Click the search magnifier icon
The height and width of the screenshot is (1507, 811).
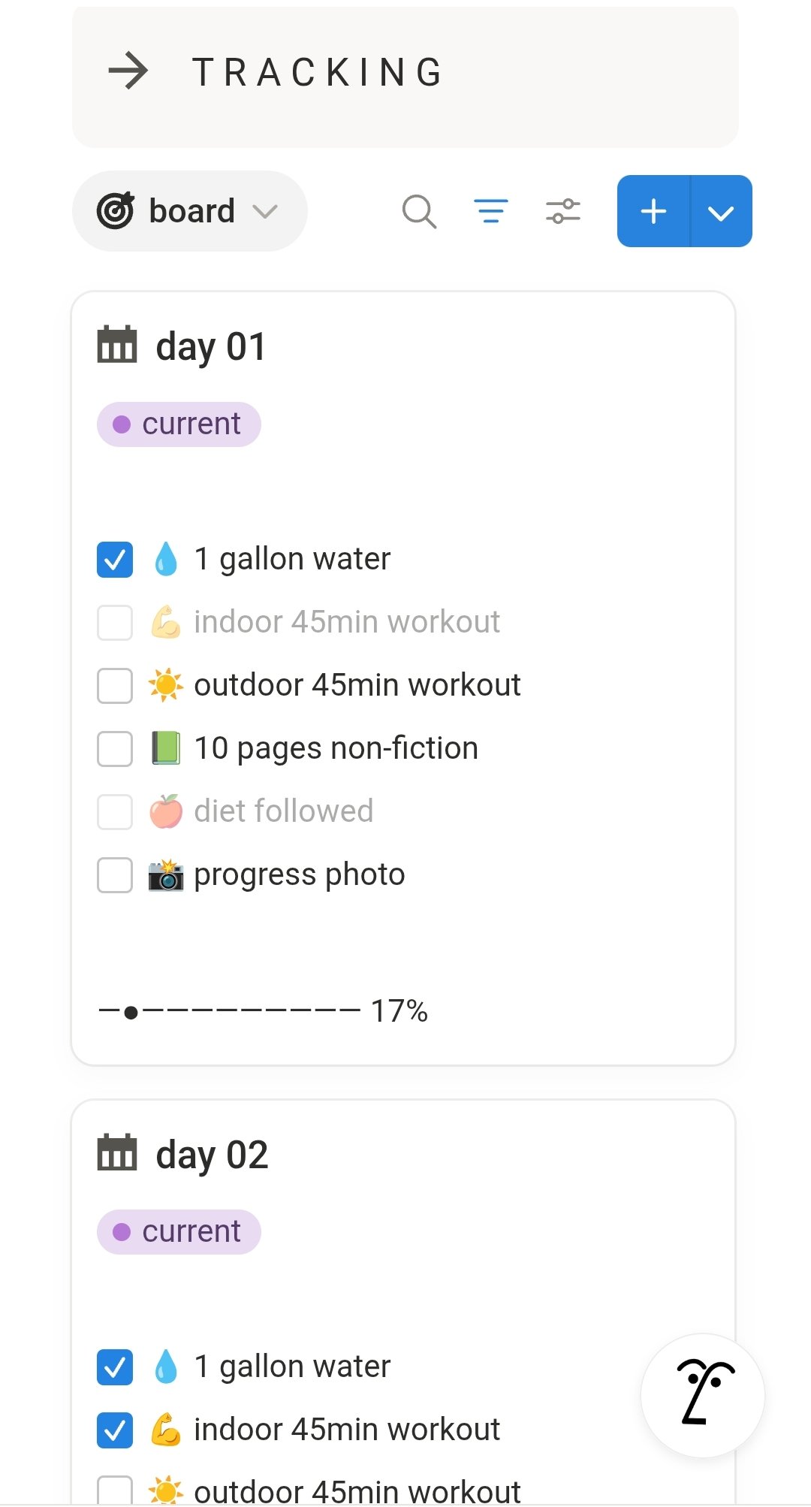click(419, 211)
